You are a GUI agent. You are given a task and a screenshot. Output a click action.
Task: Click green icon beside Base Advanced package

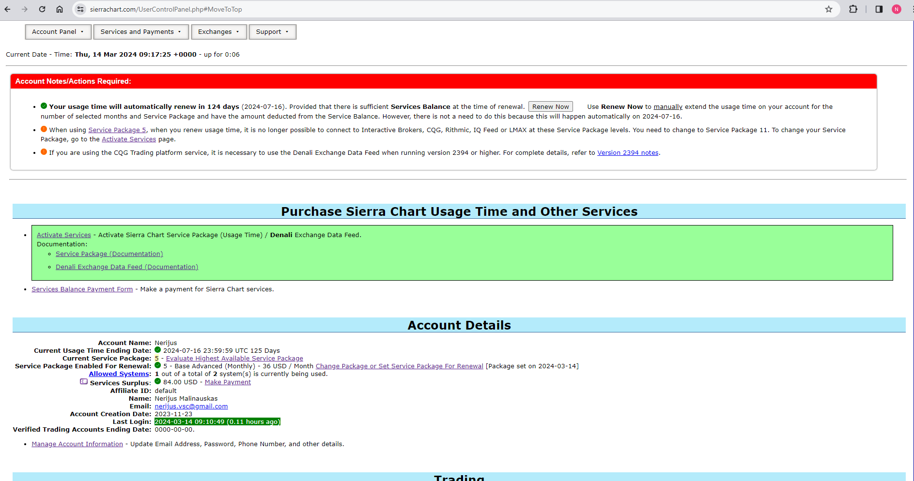[x=157, y=365]
